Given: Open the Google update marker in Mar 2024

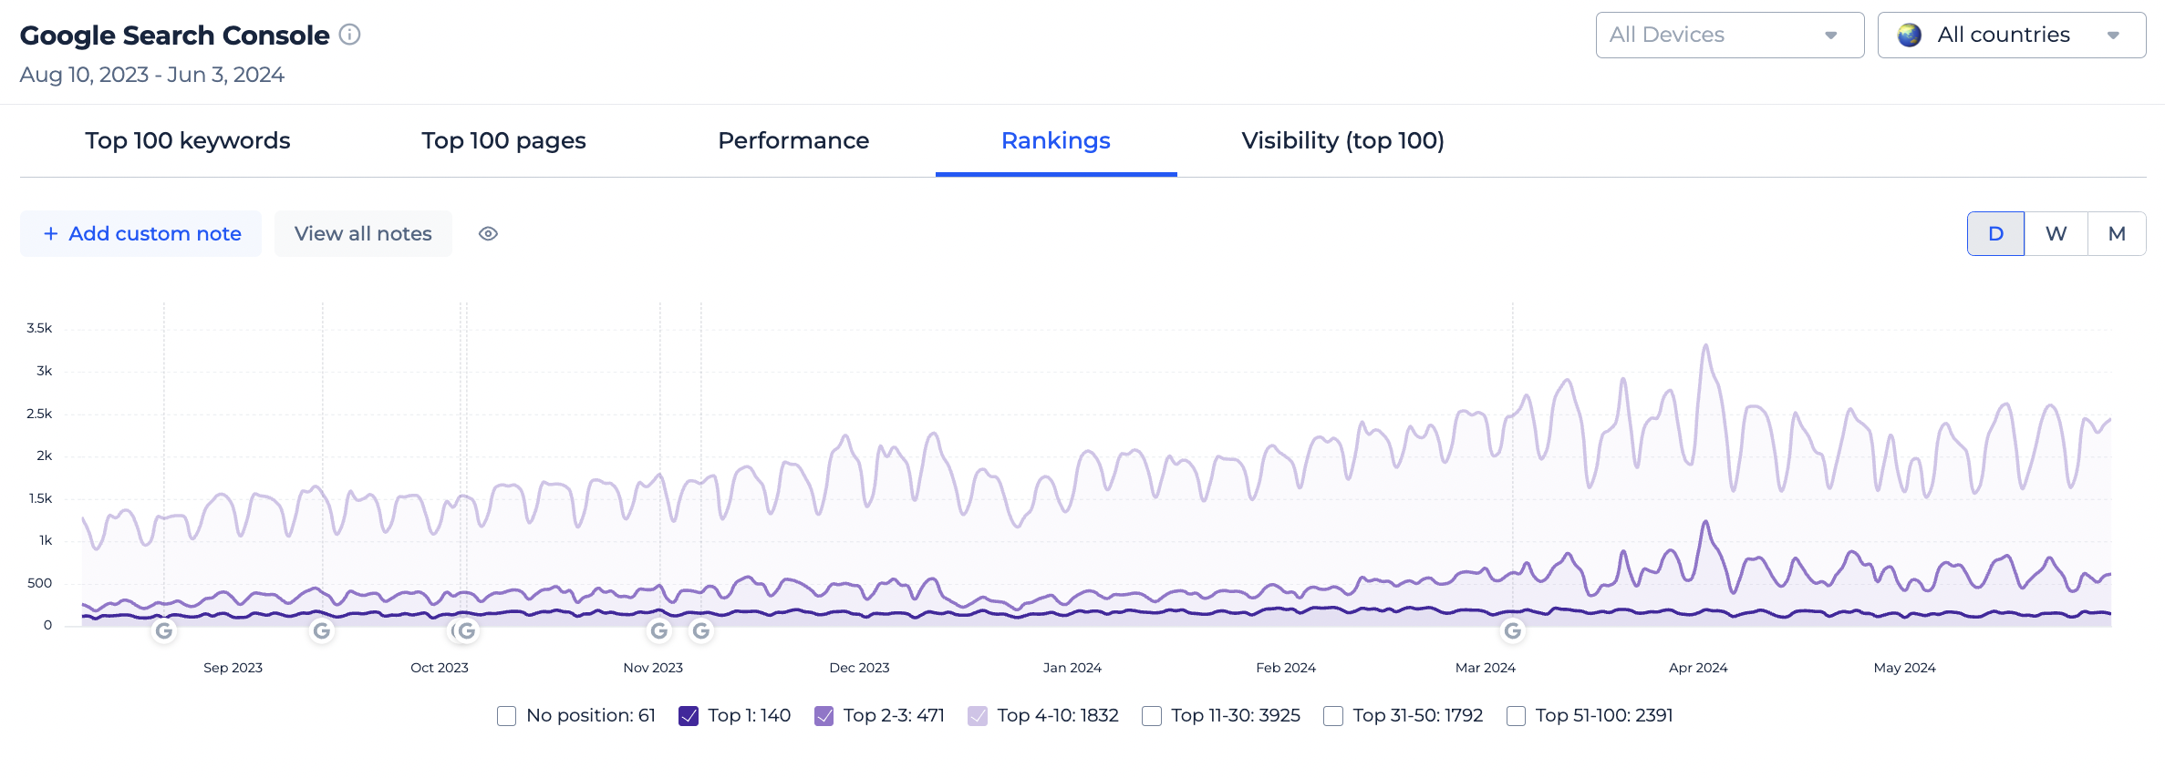Looking at the screenshot, I should point(1513,630).
